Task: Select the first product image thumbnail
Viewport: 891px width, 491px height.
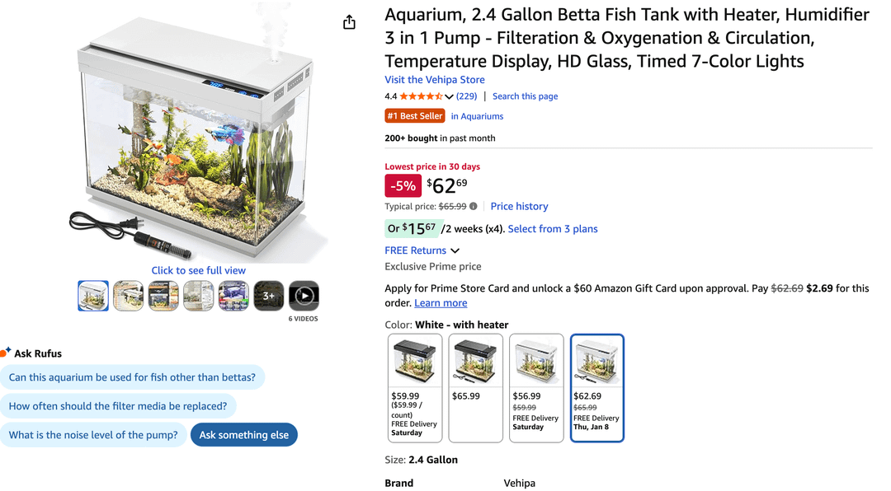Action: 93,296
